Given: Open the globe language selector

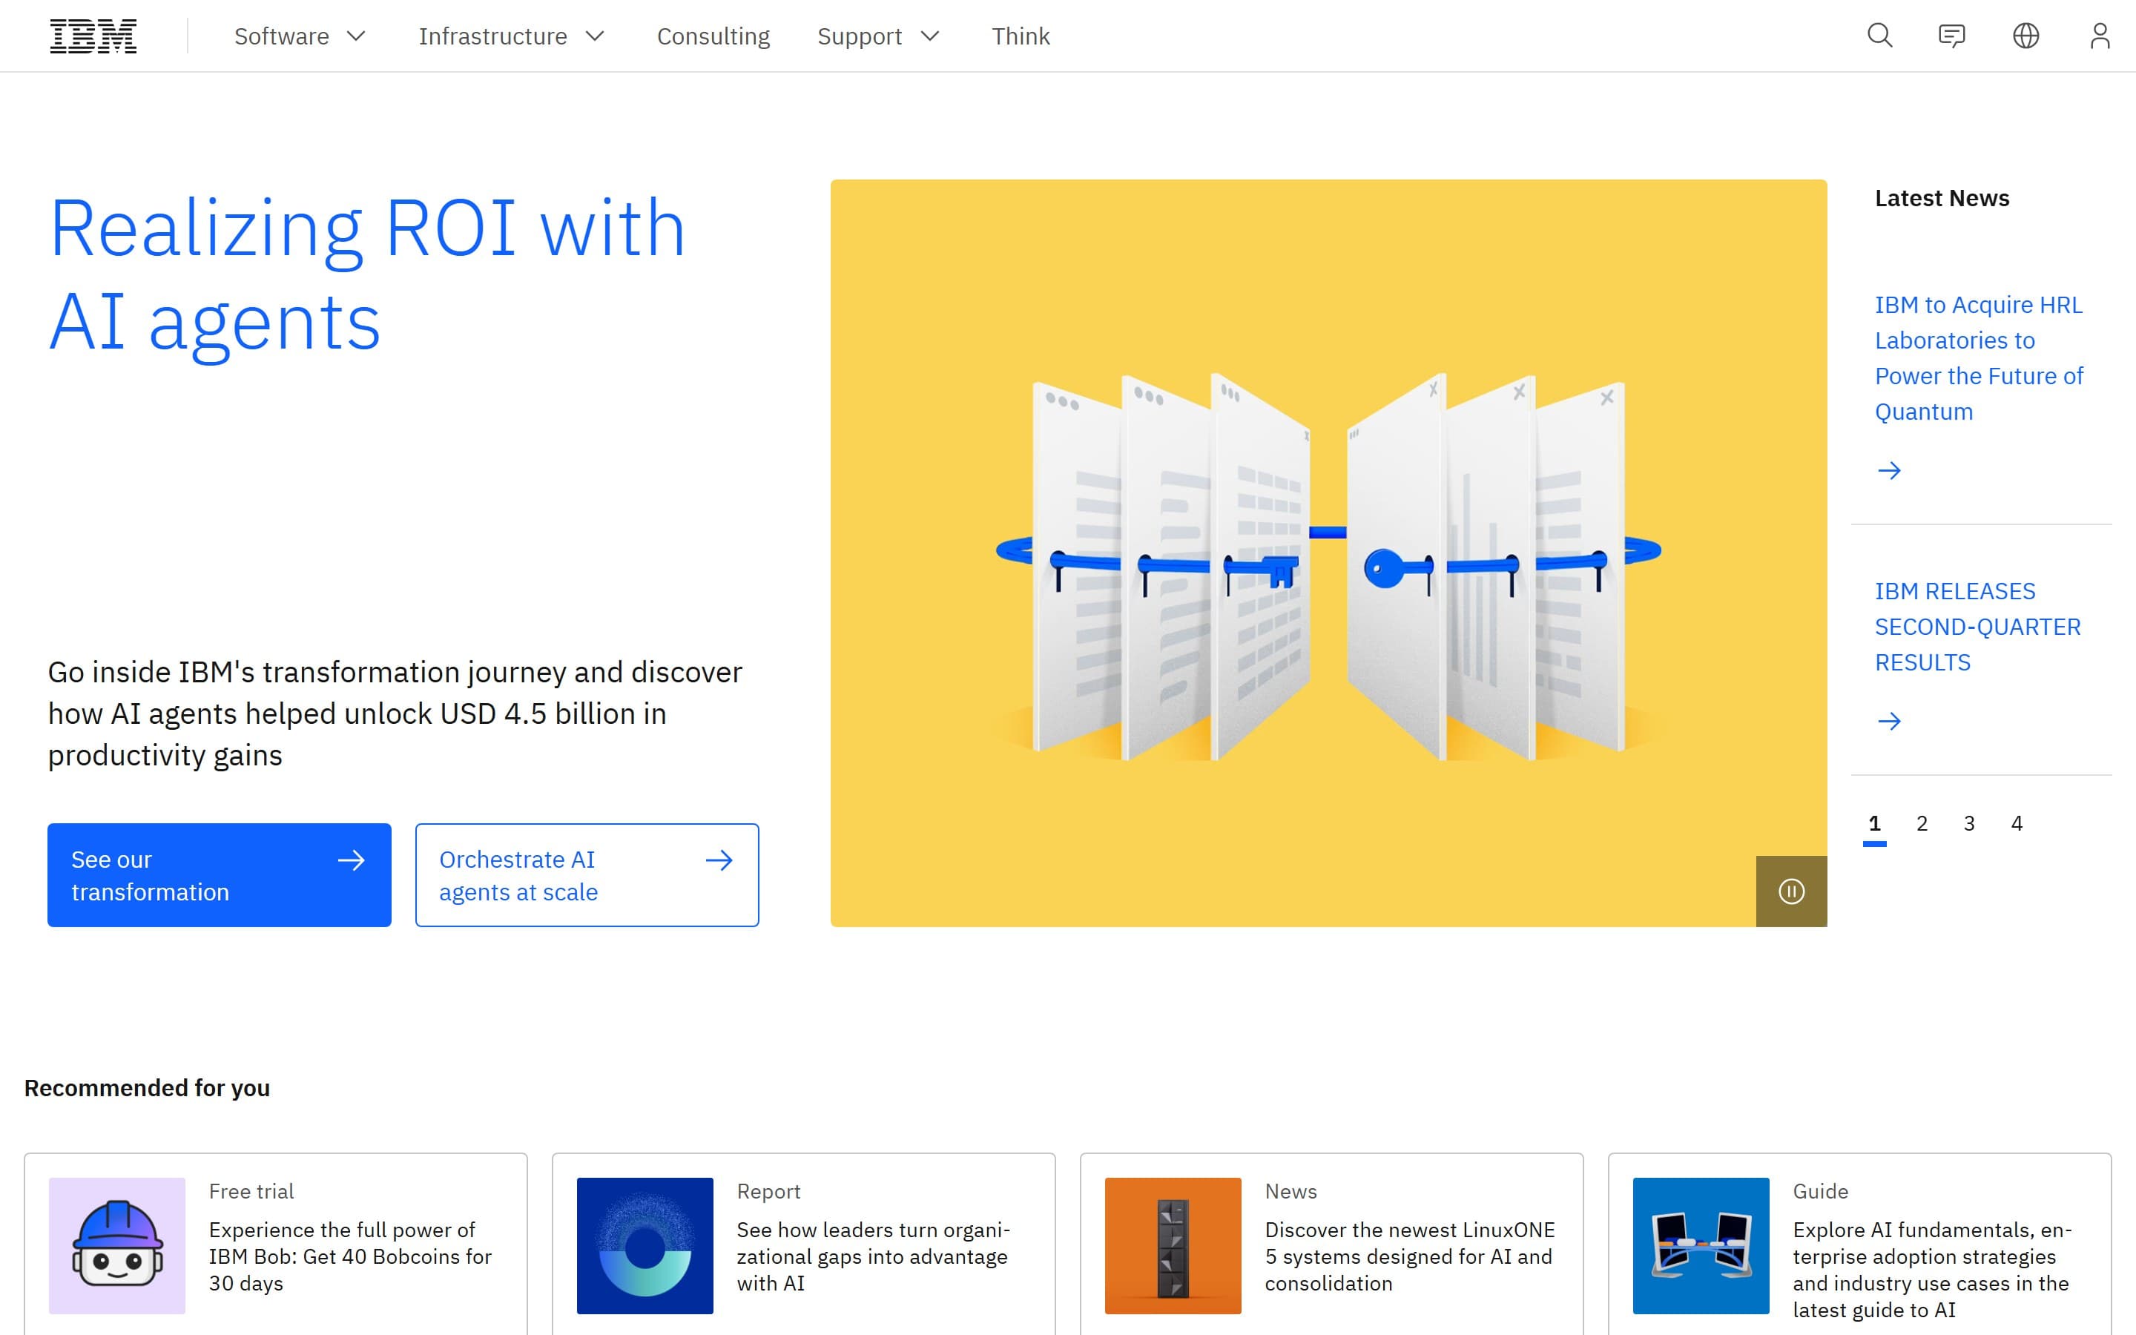Looking at the screenshot, I should (x=2025, y=36).
